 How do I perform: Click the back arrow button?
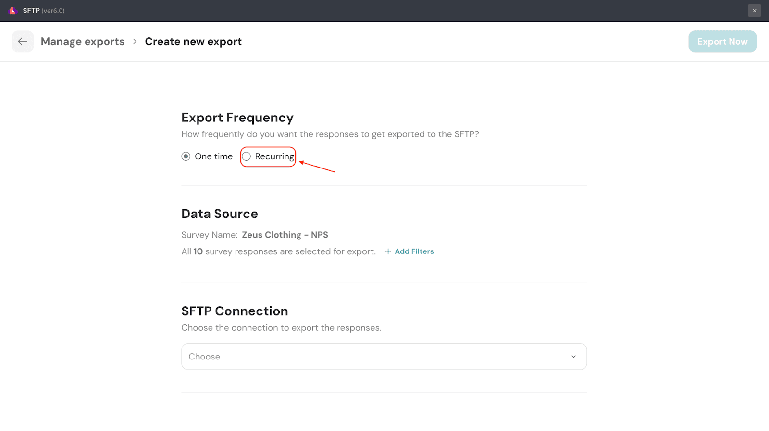23,42
